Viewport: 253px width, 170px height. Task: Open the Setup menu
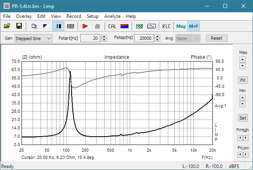coord(92,16)
